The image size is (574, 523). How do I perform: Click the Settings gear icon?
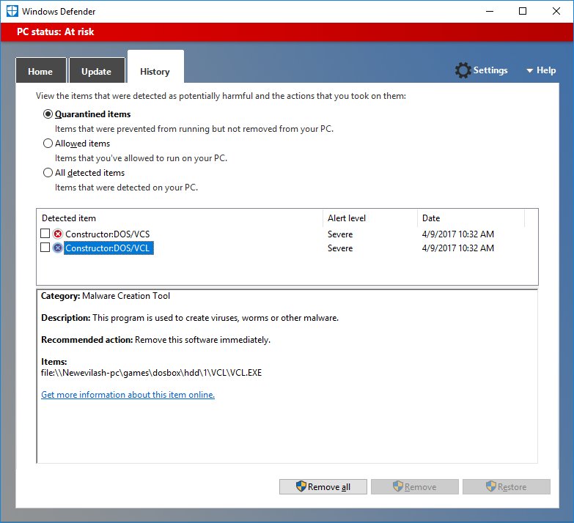(x=463, y=70)
